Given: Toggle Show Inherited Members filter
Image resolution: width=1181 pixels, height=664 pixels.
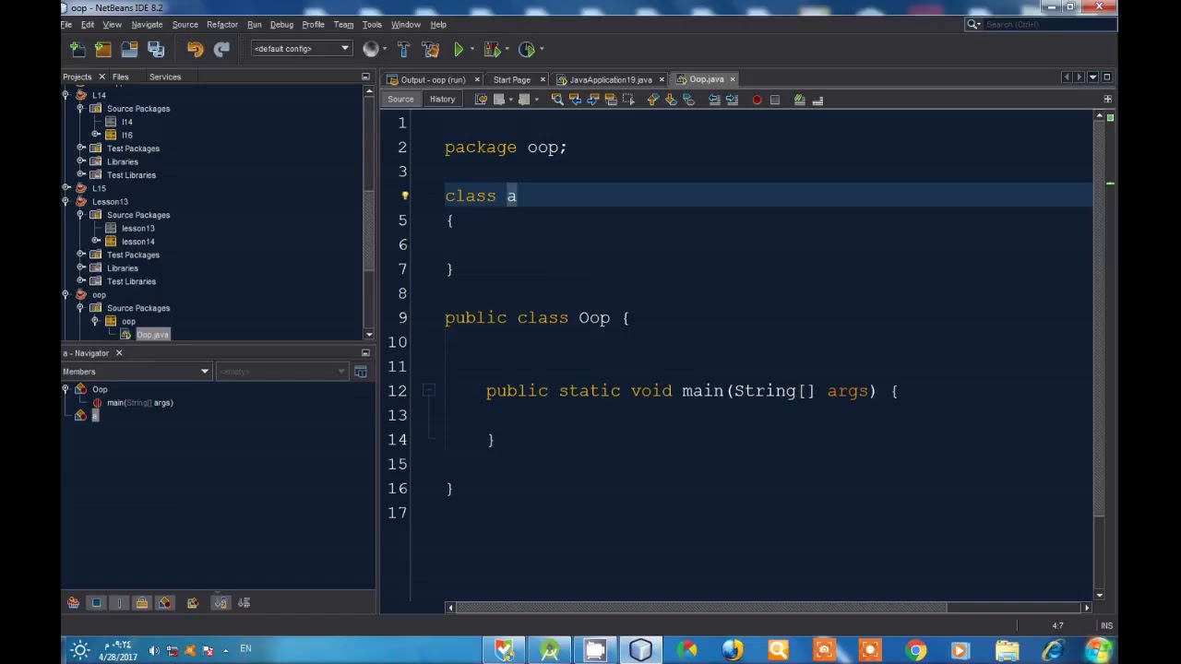Looking at the screenshot, I should 73,603.
